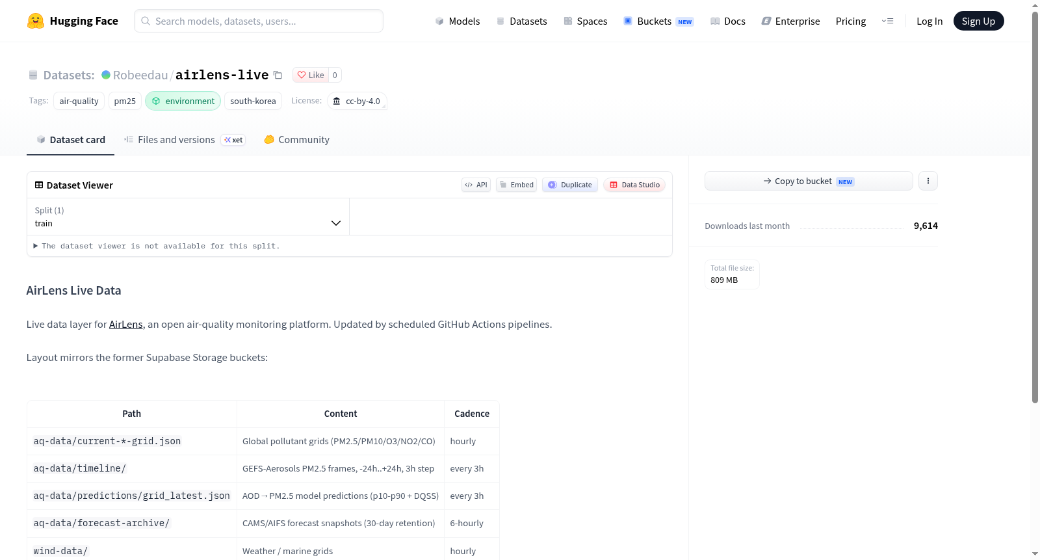This screenshot has width=1040, height=560.
Task: Click the Embed button
Action: (x=517, y=185)
